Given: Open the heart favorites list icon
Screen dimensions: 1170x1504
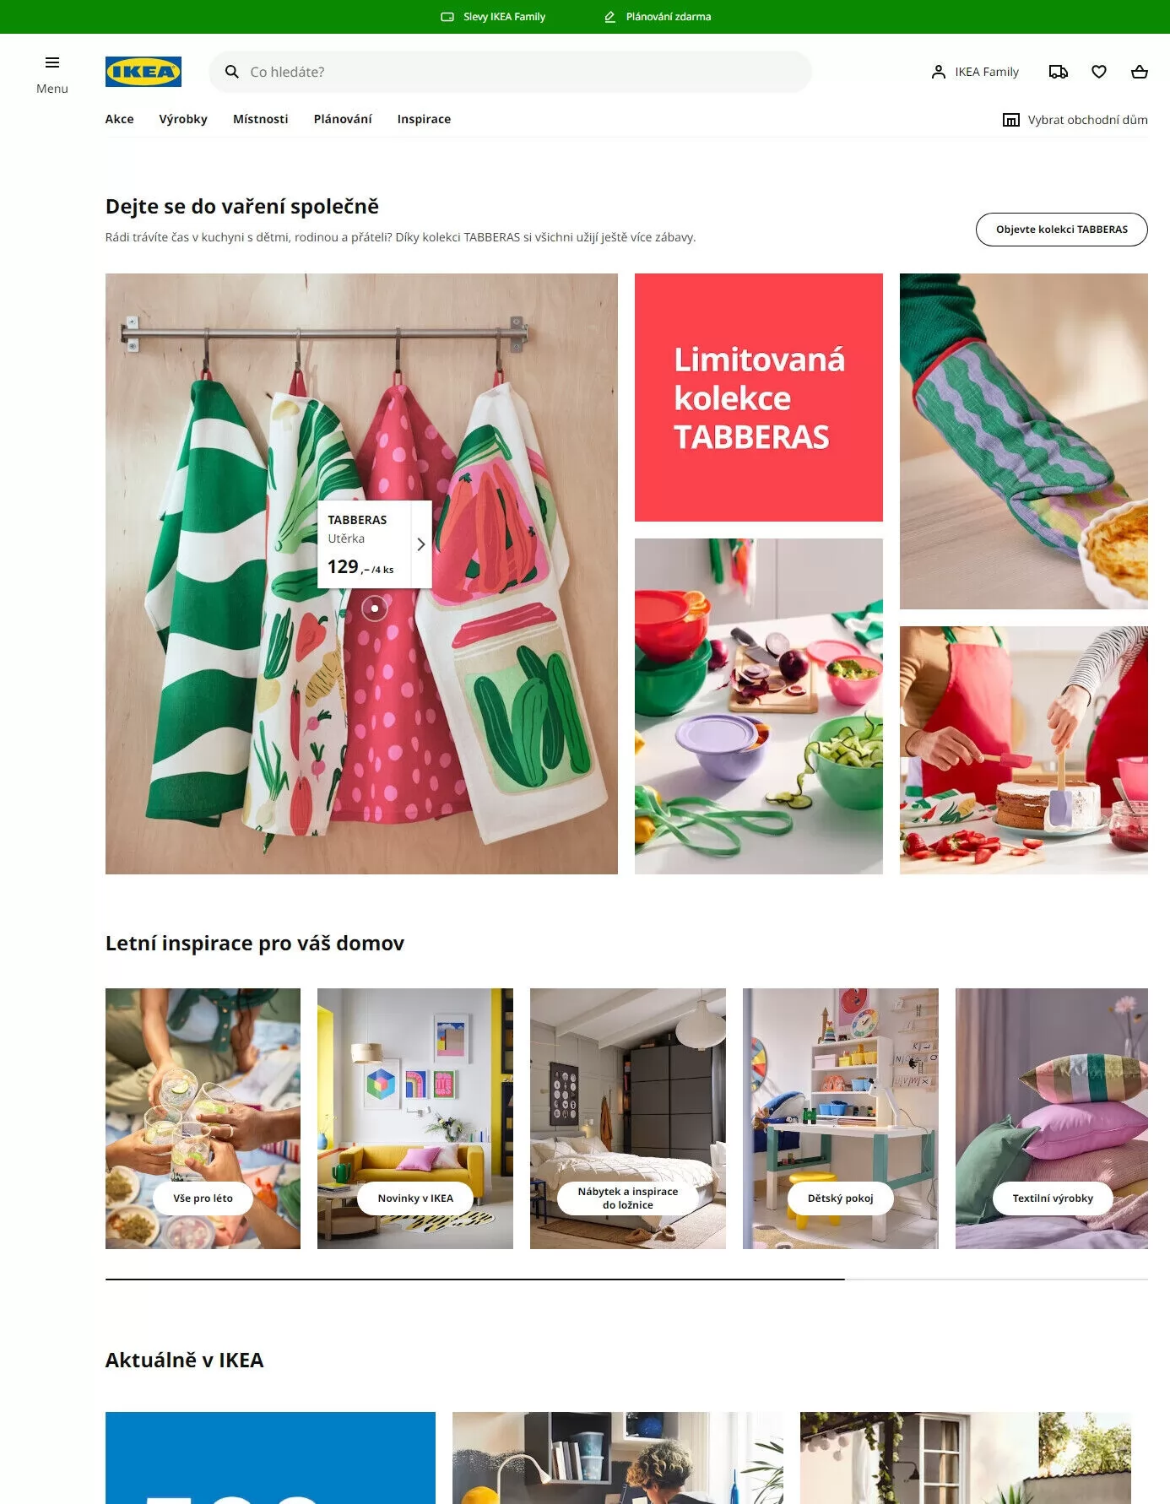Looking at the screenshot, I should (x=1098, y=72).
